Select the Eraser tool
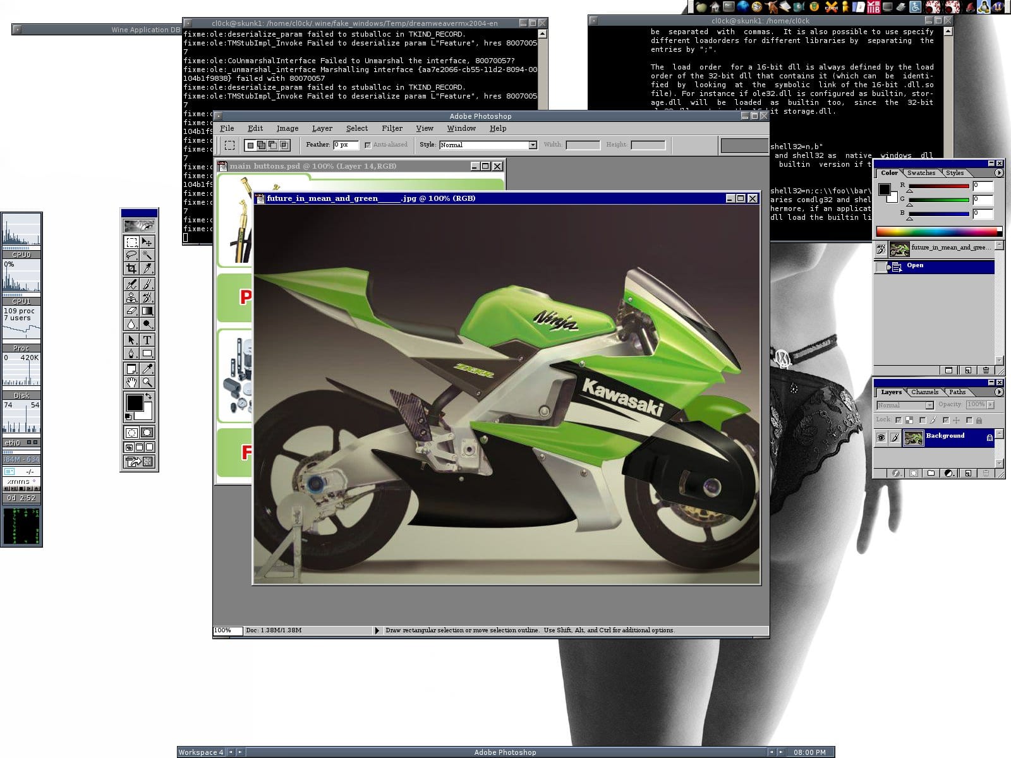The height and width of the screenshot is (758, 1011). (x=131, y=311)
